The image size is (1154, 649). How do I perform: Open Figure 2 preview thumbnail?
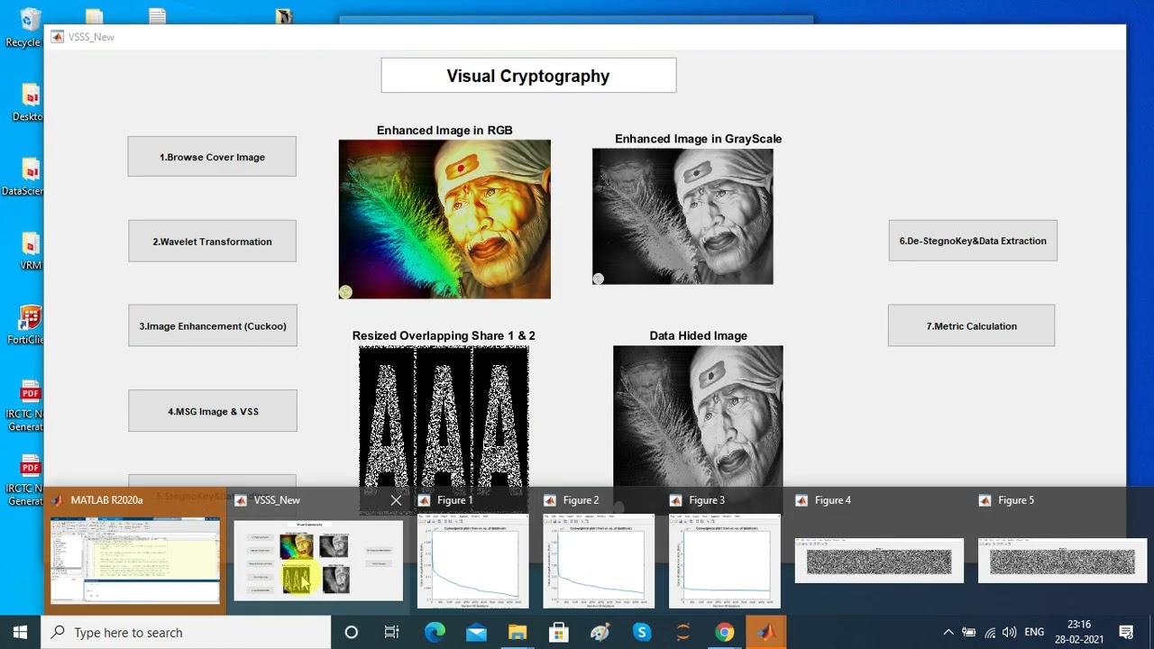pyautogui.click(x=599, y=561)
